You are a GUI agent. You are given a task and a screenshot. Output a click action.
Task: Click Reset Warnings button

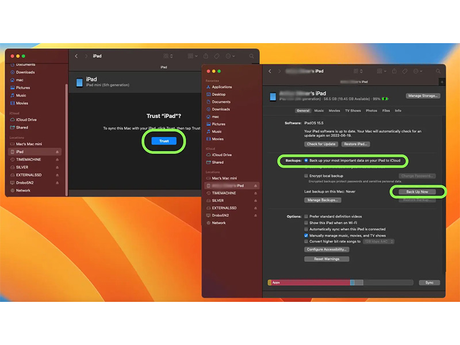[327, 259]
